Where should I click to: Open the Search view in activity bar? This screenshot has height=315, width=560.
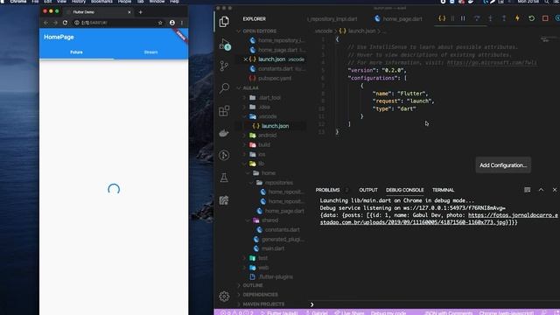(x=224, y=87)
